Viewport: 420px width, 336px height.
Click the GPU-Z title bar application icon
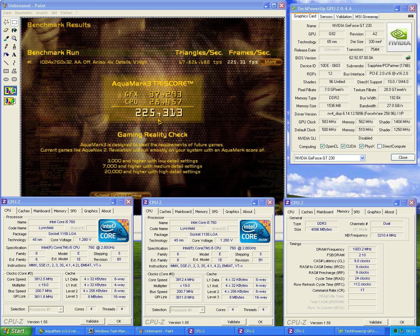293,9
